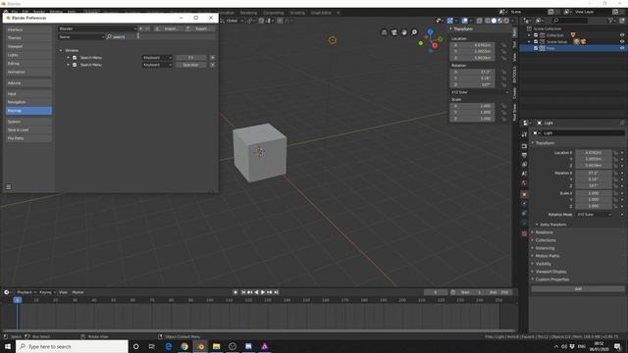Viewport: 628px width, 353px height.
Task: Toggle X-ray in viewport header
Action: 479,21
